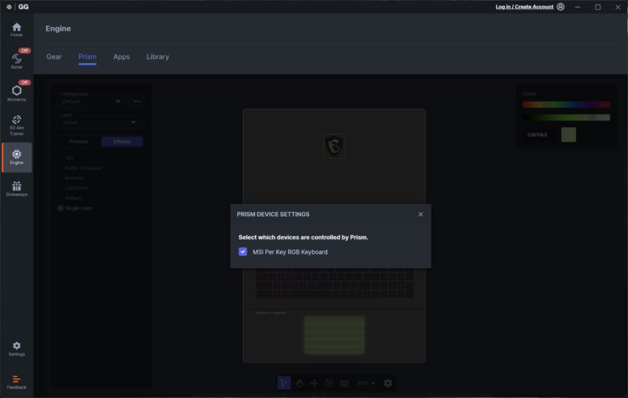Click the replay preview icon
Viewport: 628px width, 398px height.
(329, 383)
